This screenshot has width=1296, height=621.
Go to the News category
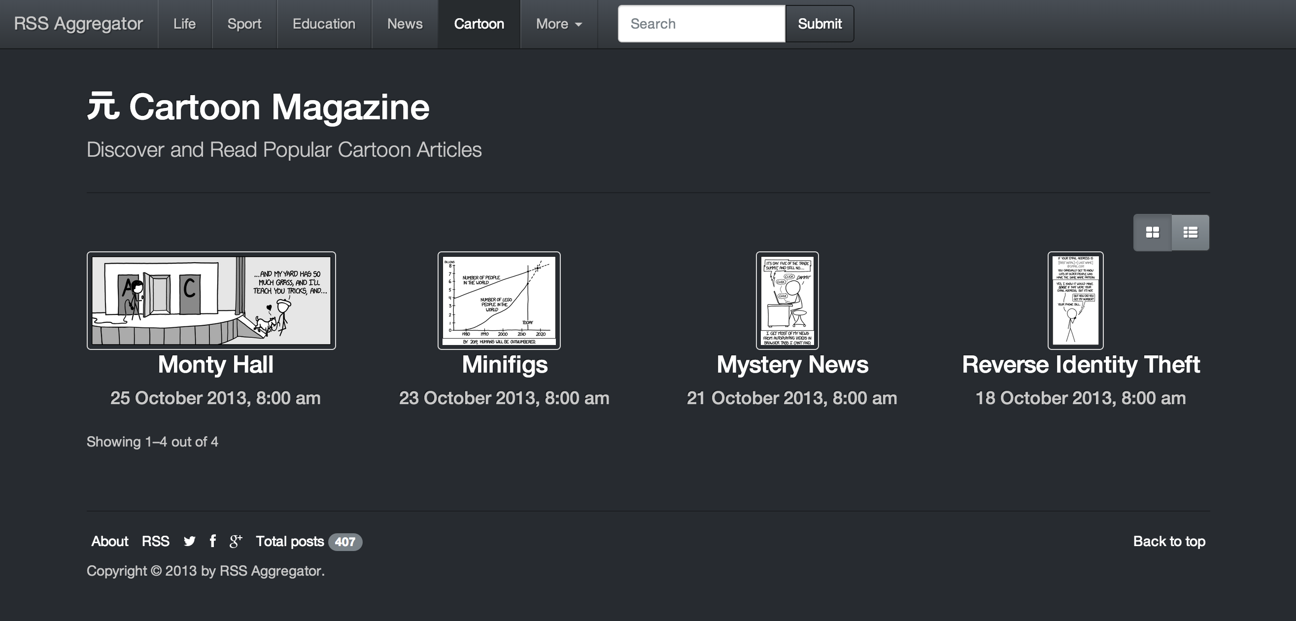pos(405,24)
